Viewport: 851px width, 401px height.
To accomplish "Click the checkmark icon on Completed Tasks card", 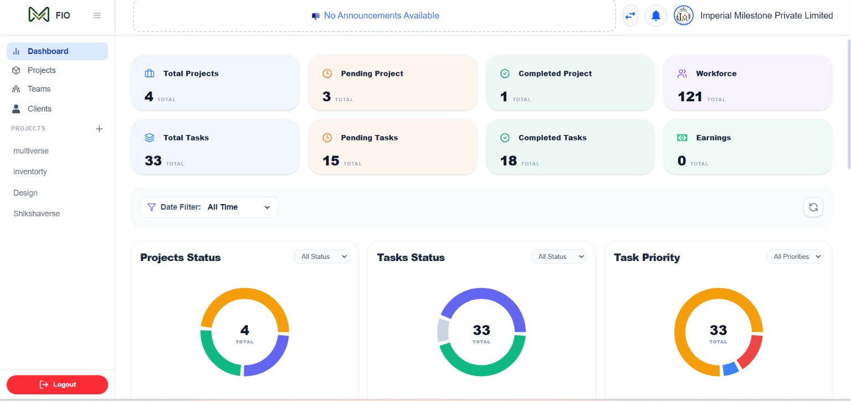I will (x=505, y=138).
